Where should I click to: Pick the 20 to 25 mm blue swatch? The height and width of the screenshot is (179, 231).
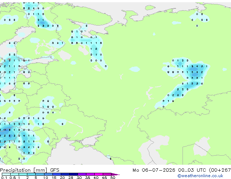pyautogui.click(x=65, y=174)
